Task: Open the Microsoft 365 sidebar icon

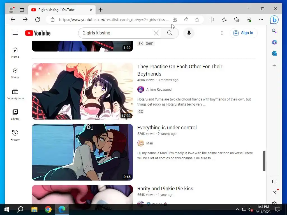Action: [x=274, y=42]
